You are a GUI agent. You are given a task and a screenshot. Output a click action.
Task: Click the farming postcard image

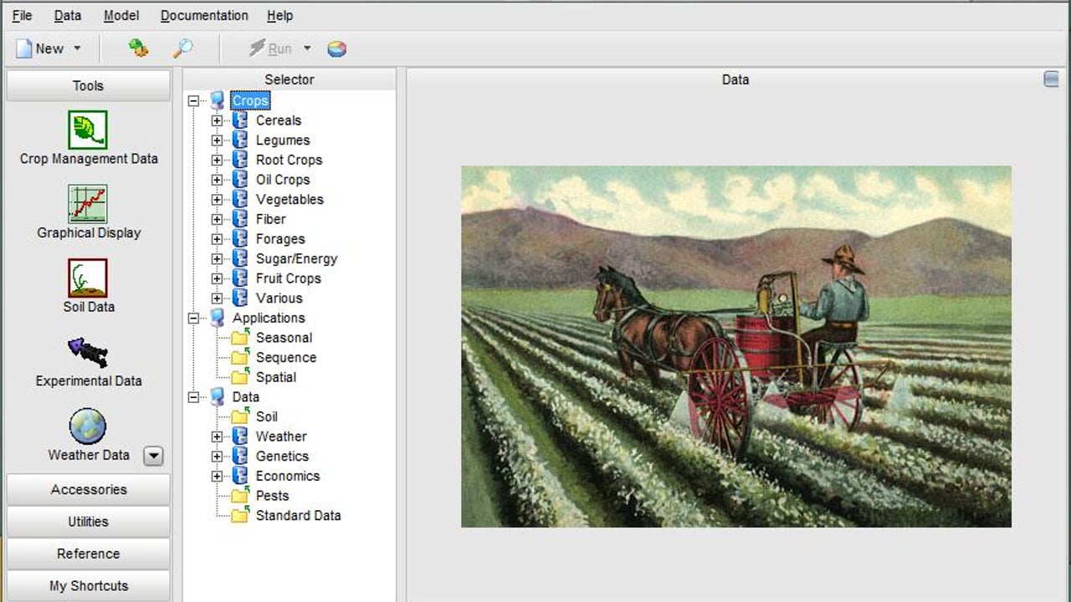[736, 346]
